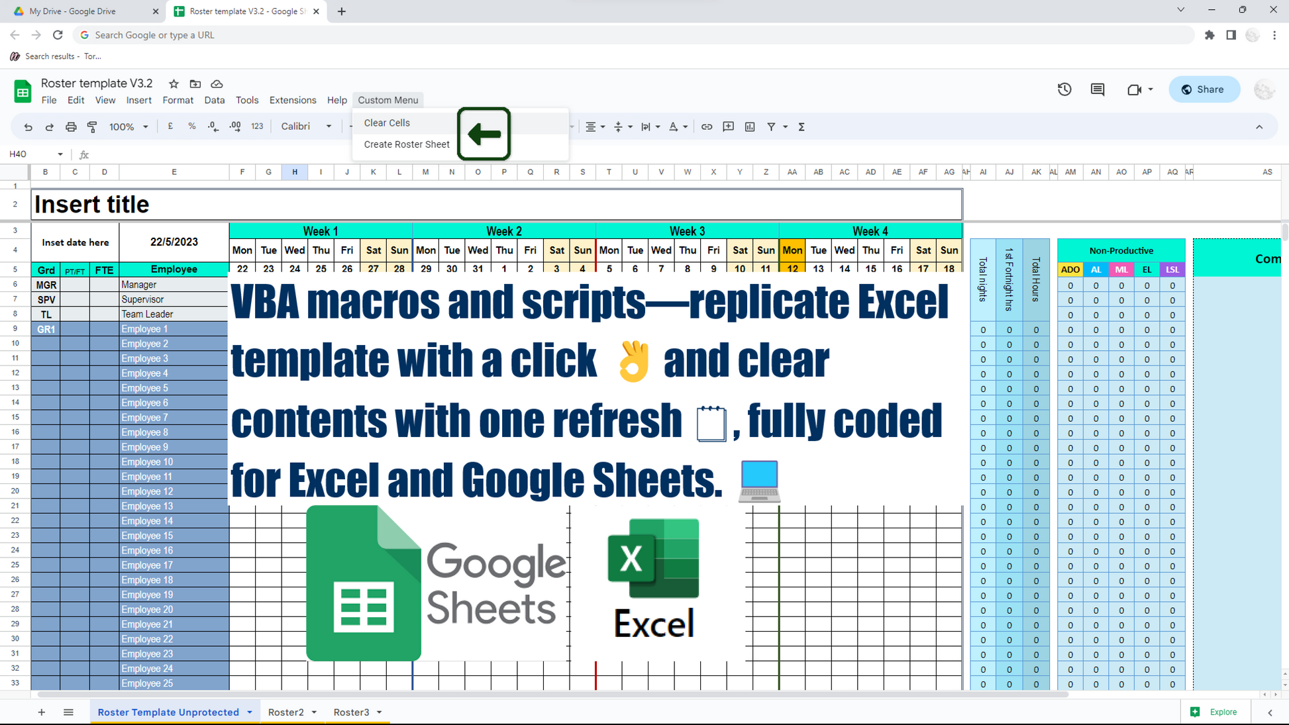Click the Insert chart icon
The width and height of the screenshot is (1289, 725).
[750, 126]
